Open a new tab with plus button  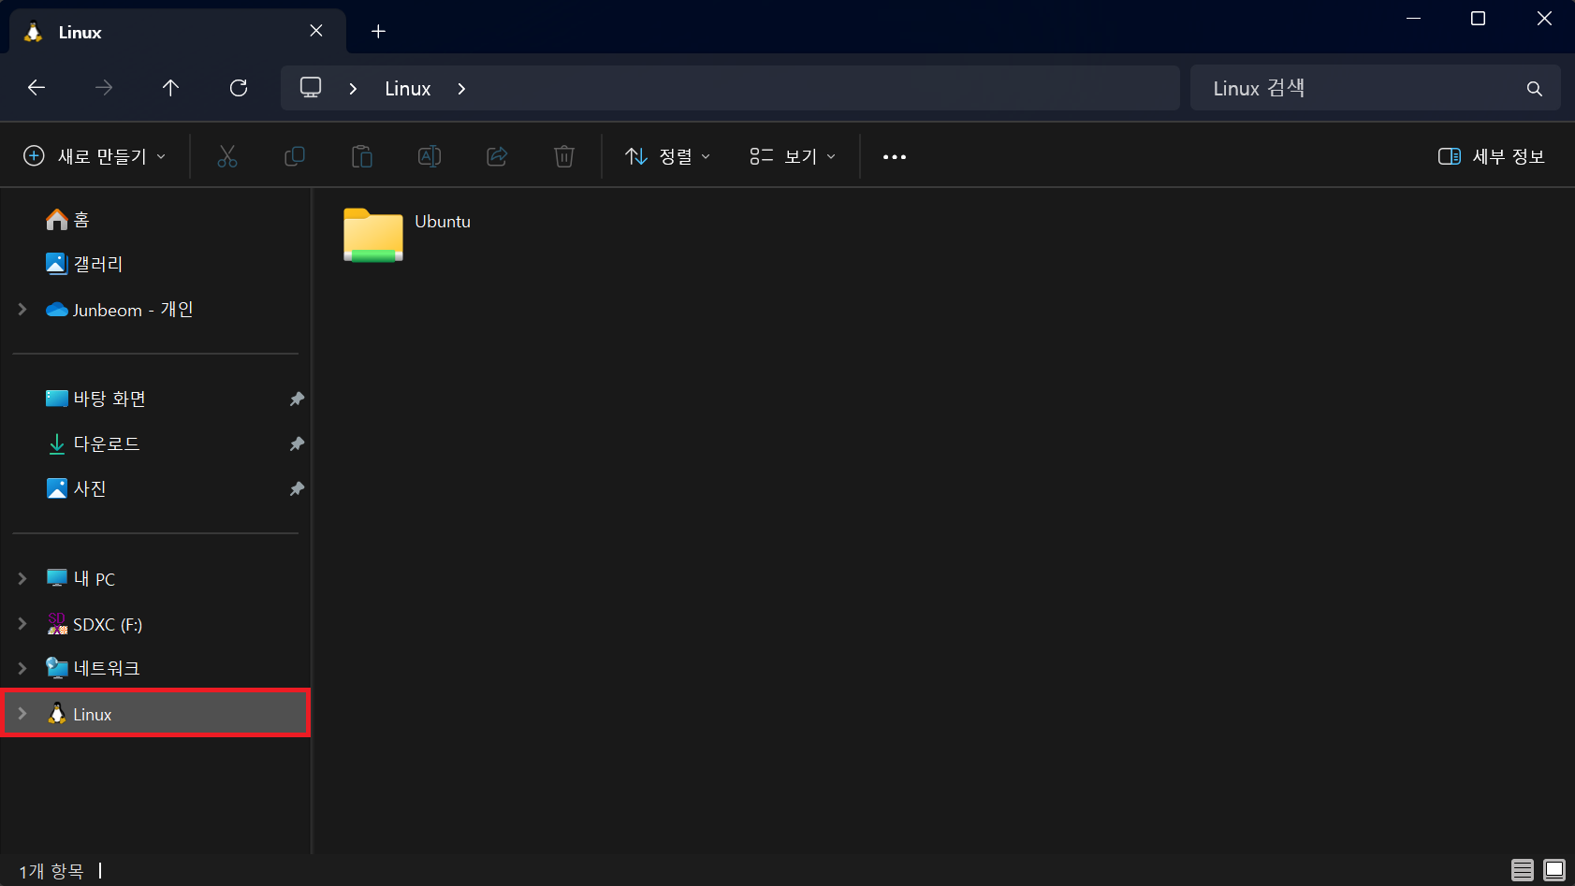point(378,32)
